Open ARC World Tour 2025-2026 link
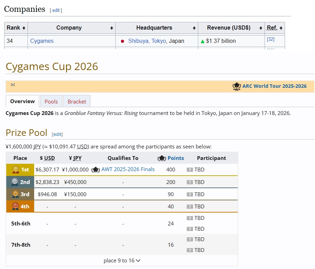 coord(275,86)
